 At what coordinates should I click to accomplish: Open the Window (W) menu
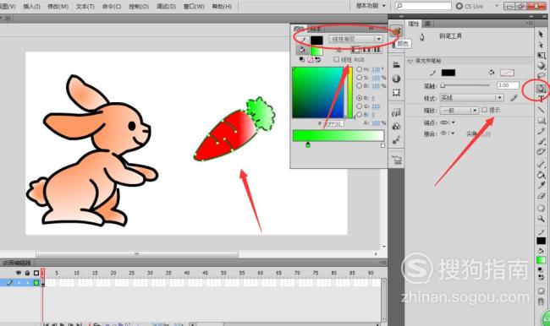194,6
